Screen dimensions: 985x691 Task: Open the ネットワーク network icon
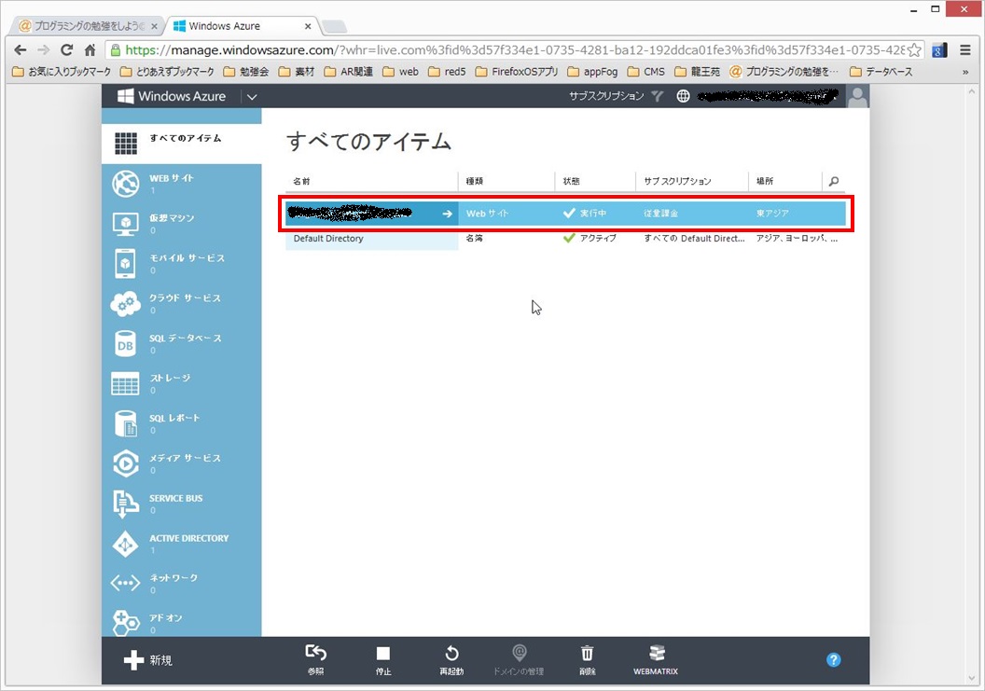pos(126,584)
